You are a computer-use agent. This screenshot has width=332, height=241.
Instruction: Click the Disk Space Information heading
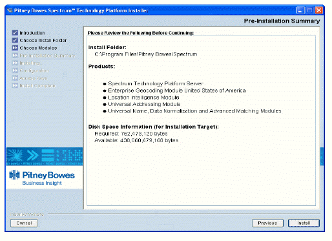coord(154,127)
